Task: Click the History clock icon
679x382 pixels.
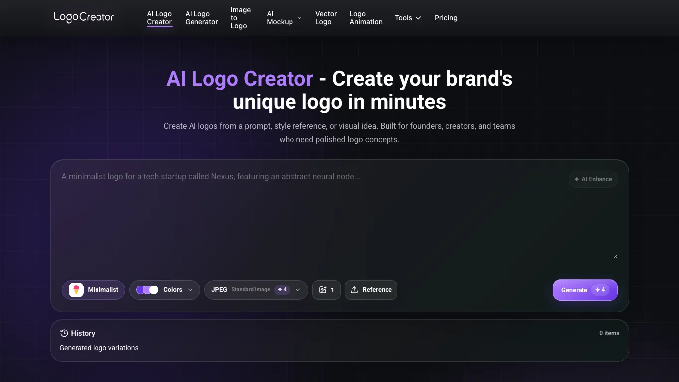Action: tap(64, 333)
